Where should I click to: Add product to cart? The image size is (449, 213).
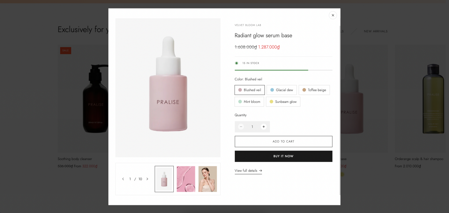tap(283, 142)
